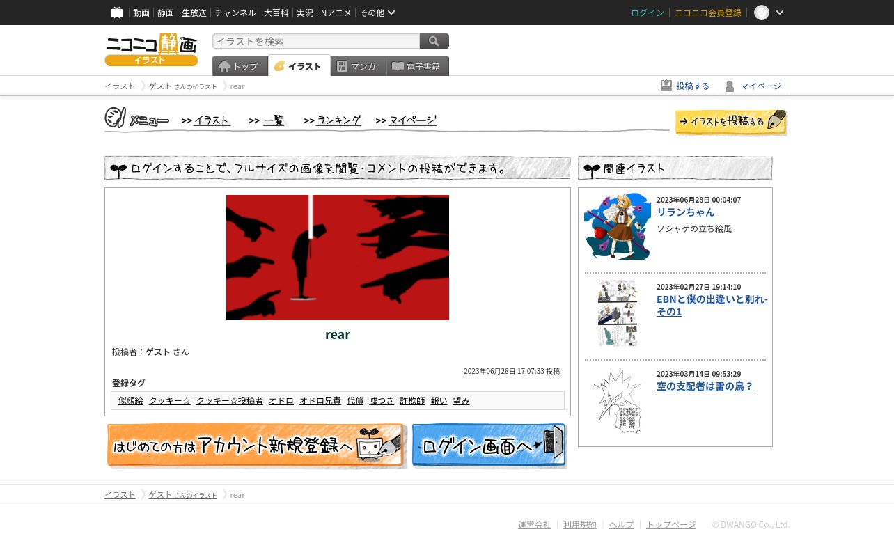Screen dimensions: 894x543
Task: Open the EBNと僕の出逢いと別れ thumbnail
Action: (618, 313)
